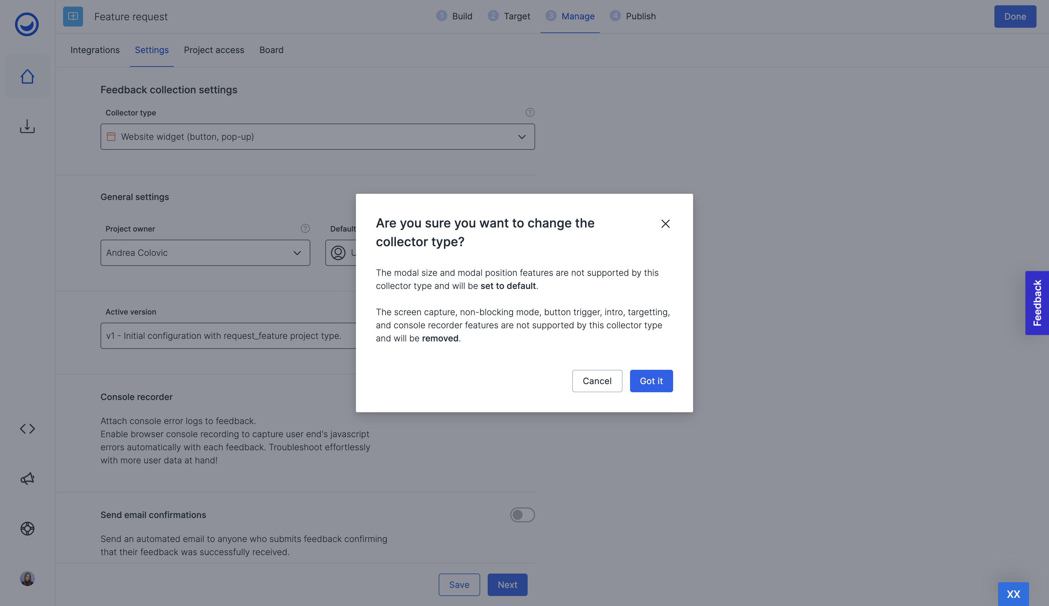Image resolution: width=1049 pixels, height=606 pixels.
Task: Click the megaphone announcements icon
Action: 27,479
